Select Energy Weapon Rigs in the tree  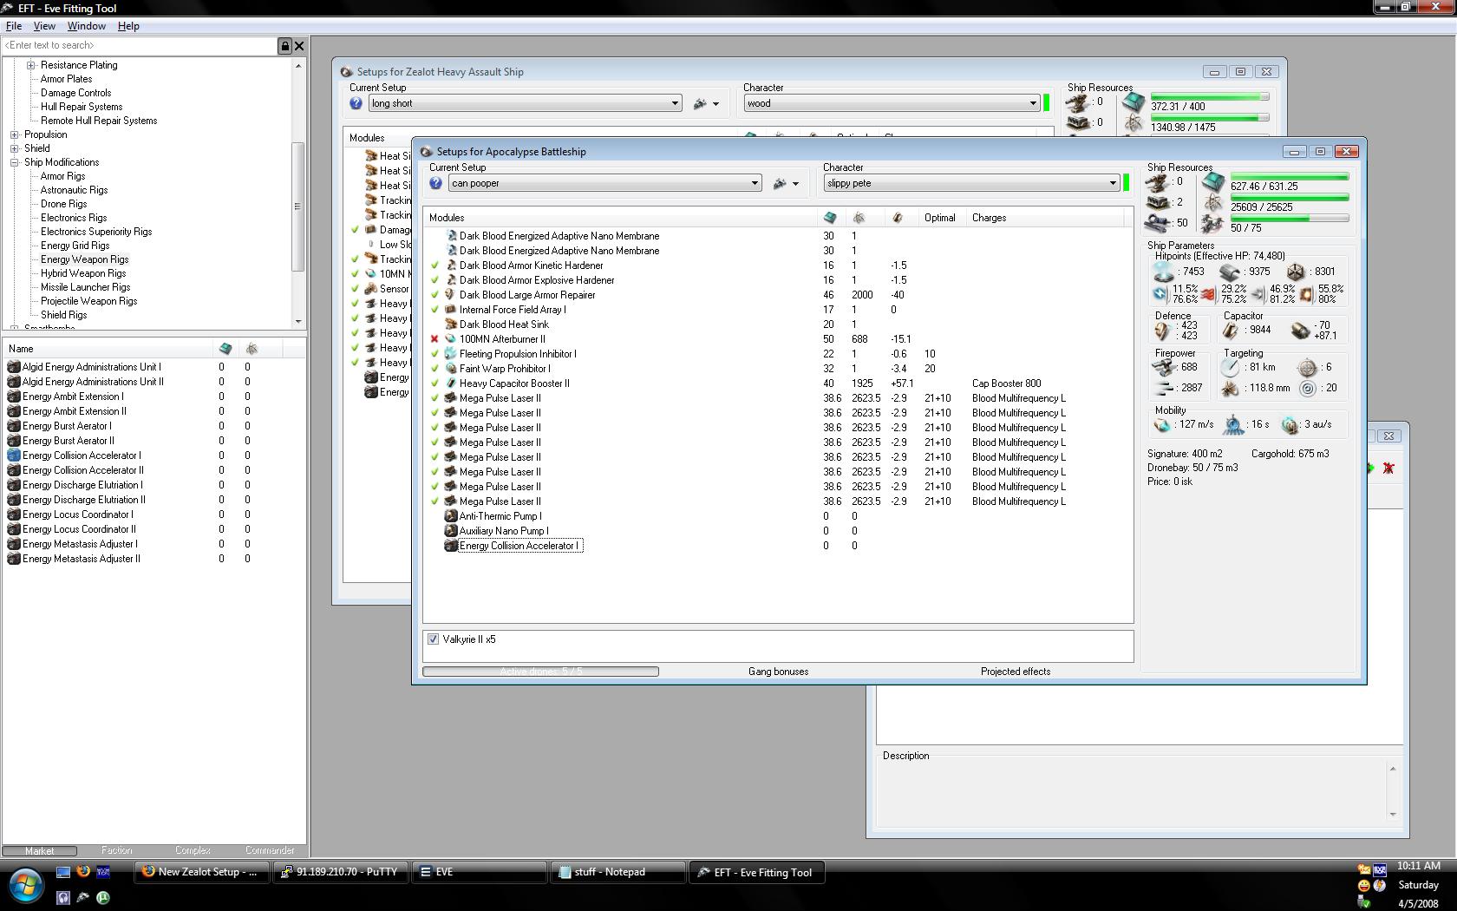point(84,259)
